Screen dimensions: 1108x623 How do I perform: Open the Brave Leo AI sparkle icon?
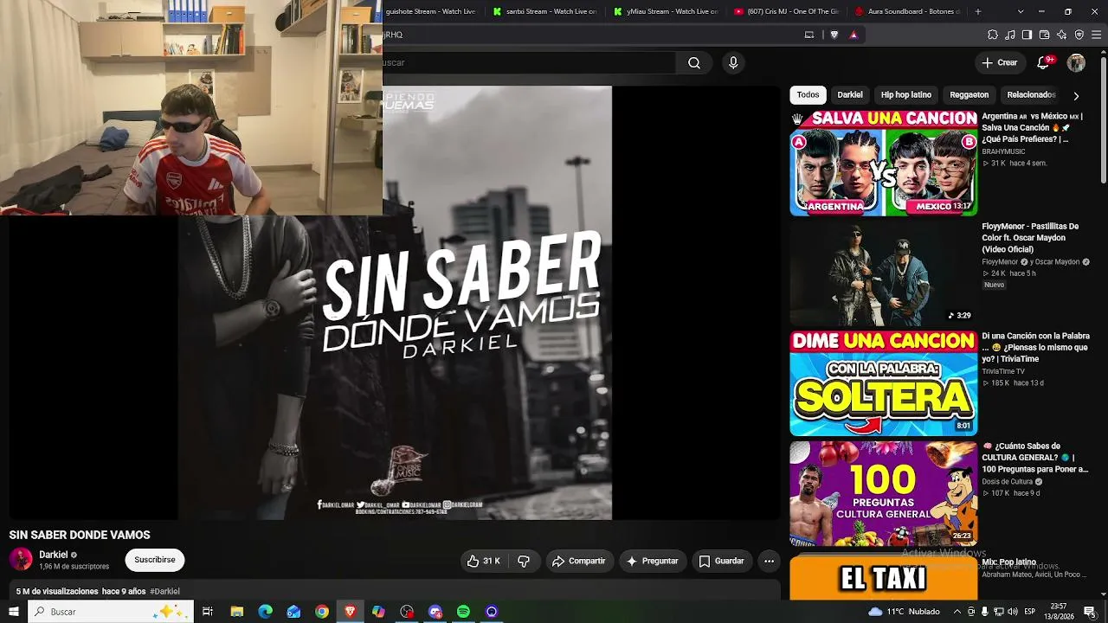tap(1062, 35)
